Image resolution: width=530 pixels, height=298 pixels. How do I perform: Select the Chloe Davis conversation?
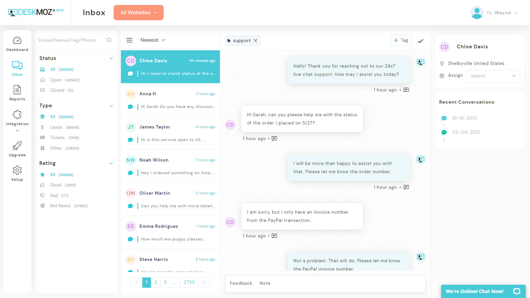coord(170,67)
